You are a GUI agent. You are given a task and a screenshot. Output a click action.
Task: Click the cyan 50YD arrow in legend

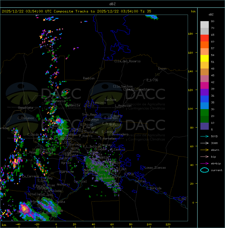tap(204, 136)
